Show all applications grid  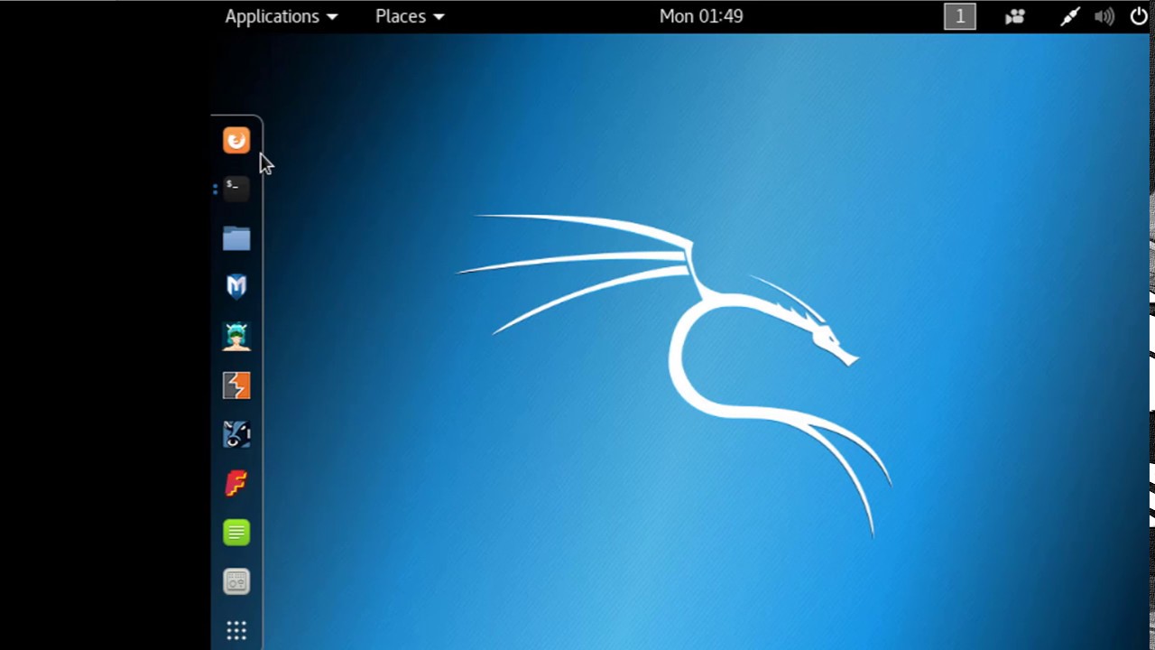[x=236, y=630]
